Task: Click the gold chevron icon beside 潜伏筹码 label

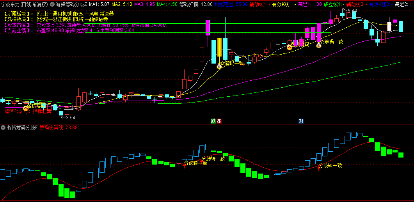Action: [x=290, y=48]
